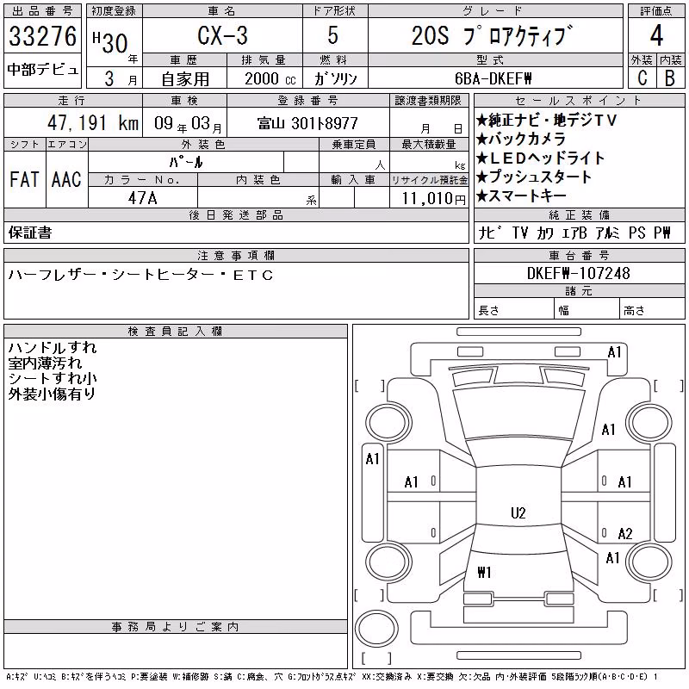Click the recycle deposit 11,010 yen field

pos(429,198)
